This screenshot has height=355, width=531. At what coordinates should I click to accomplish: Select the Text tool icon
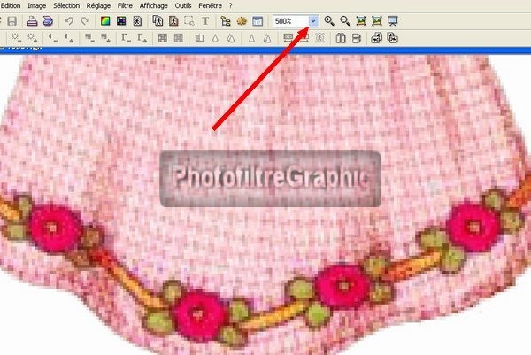[x=205, y=20]
